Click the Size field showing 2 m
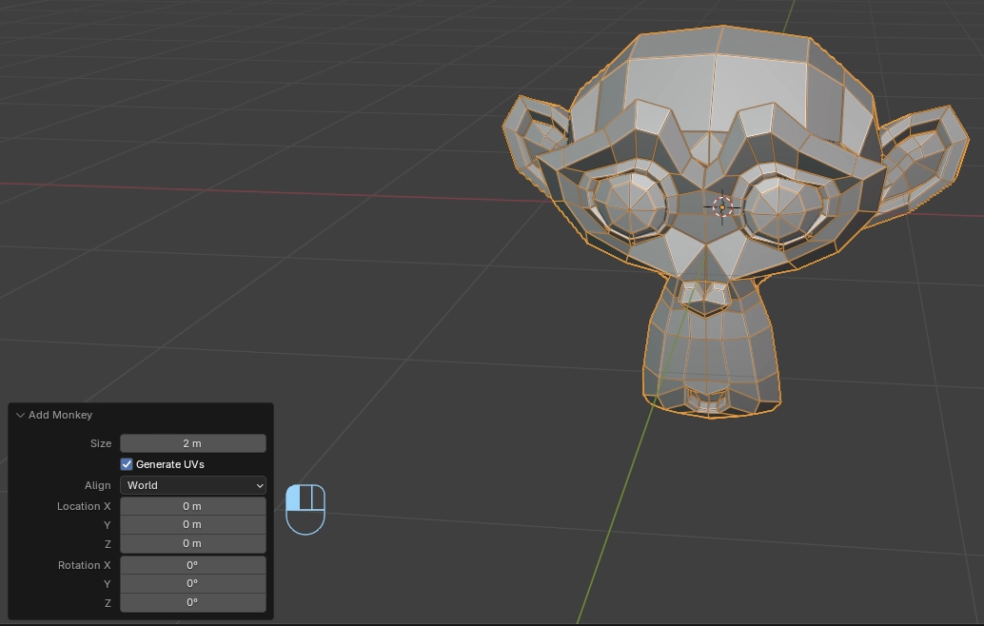The height and width of the screenshot is (626, 984). point(192,443)
